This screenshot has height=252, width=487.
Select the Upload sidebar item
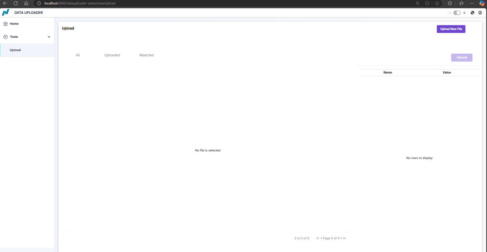click(x=27, y=50)
